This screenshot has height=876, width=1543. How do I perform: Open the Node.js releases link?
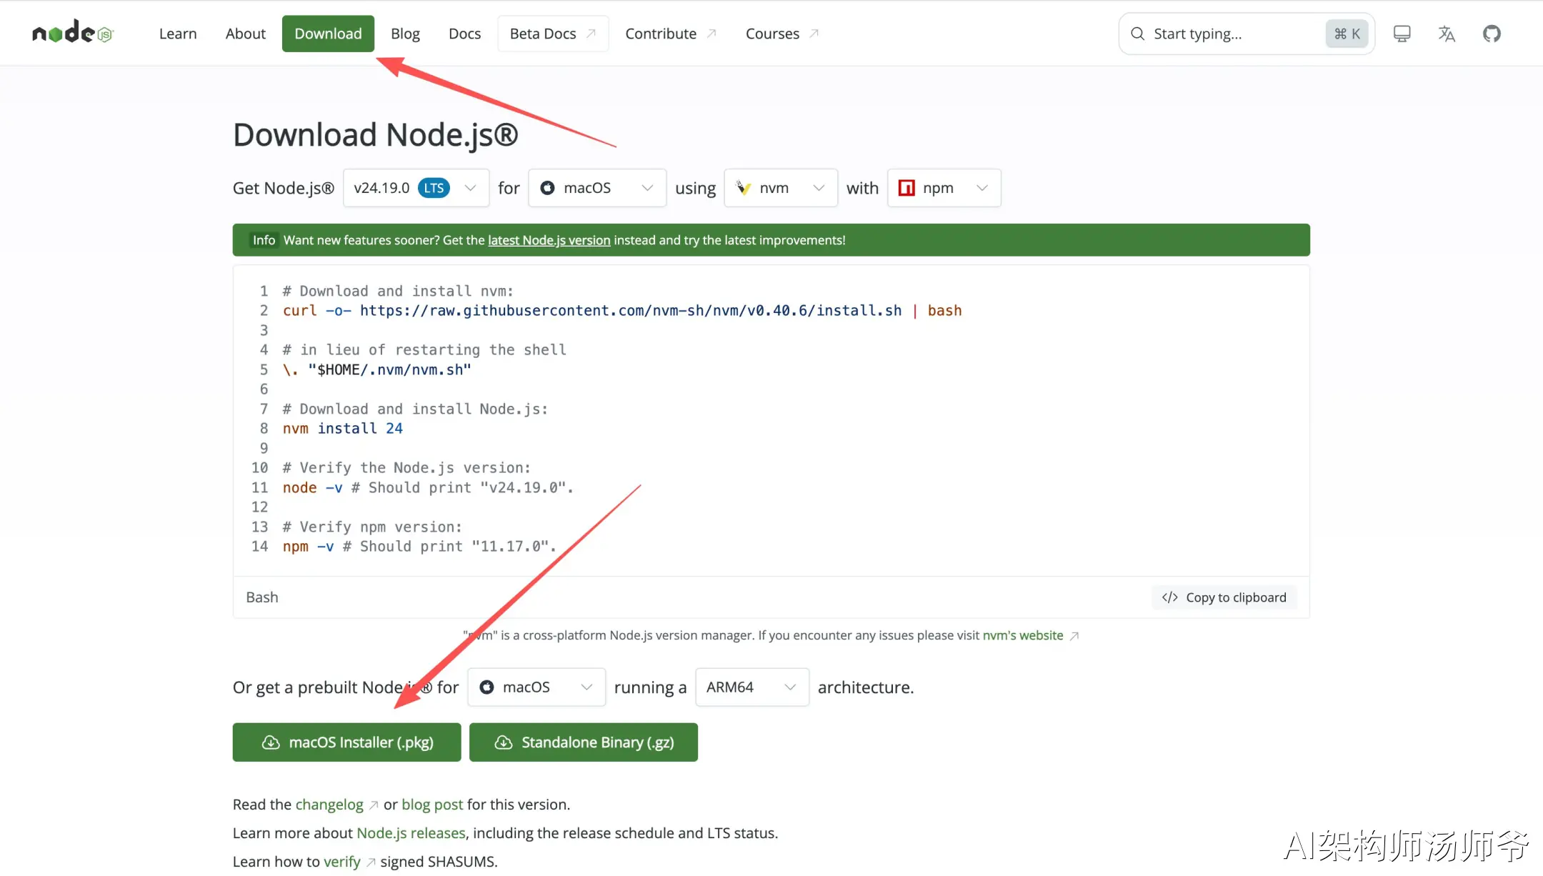[411, 833]
